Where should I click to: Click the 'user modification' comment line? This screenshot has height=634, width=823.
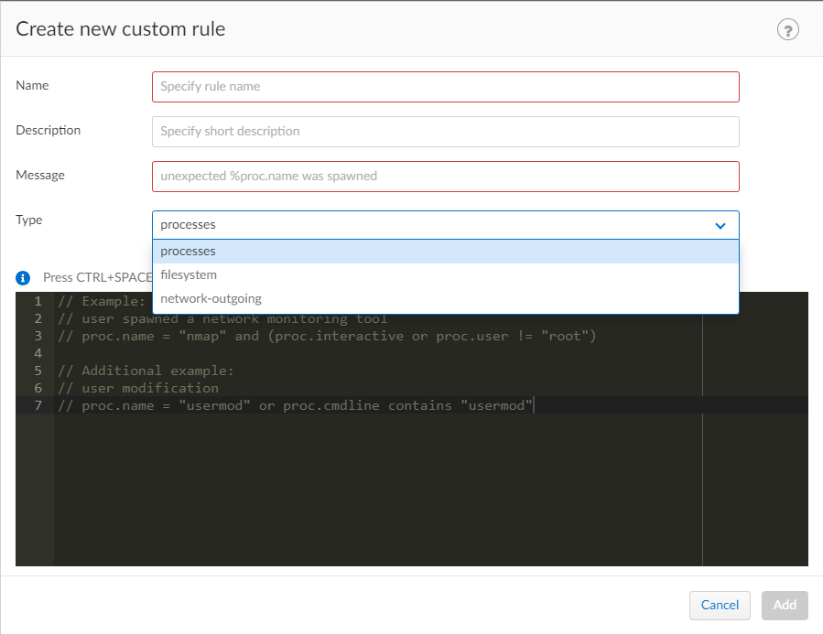(138, 388)
